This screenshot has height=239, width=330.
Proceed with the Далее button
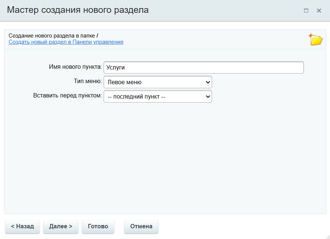61,226
